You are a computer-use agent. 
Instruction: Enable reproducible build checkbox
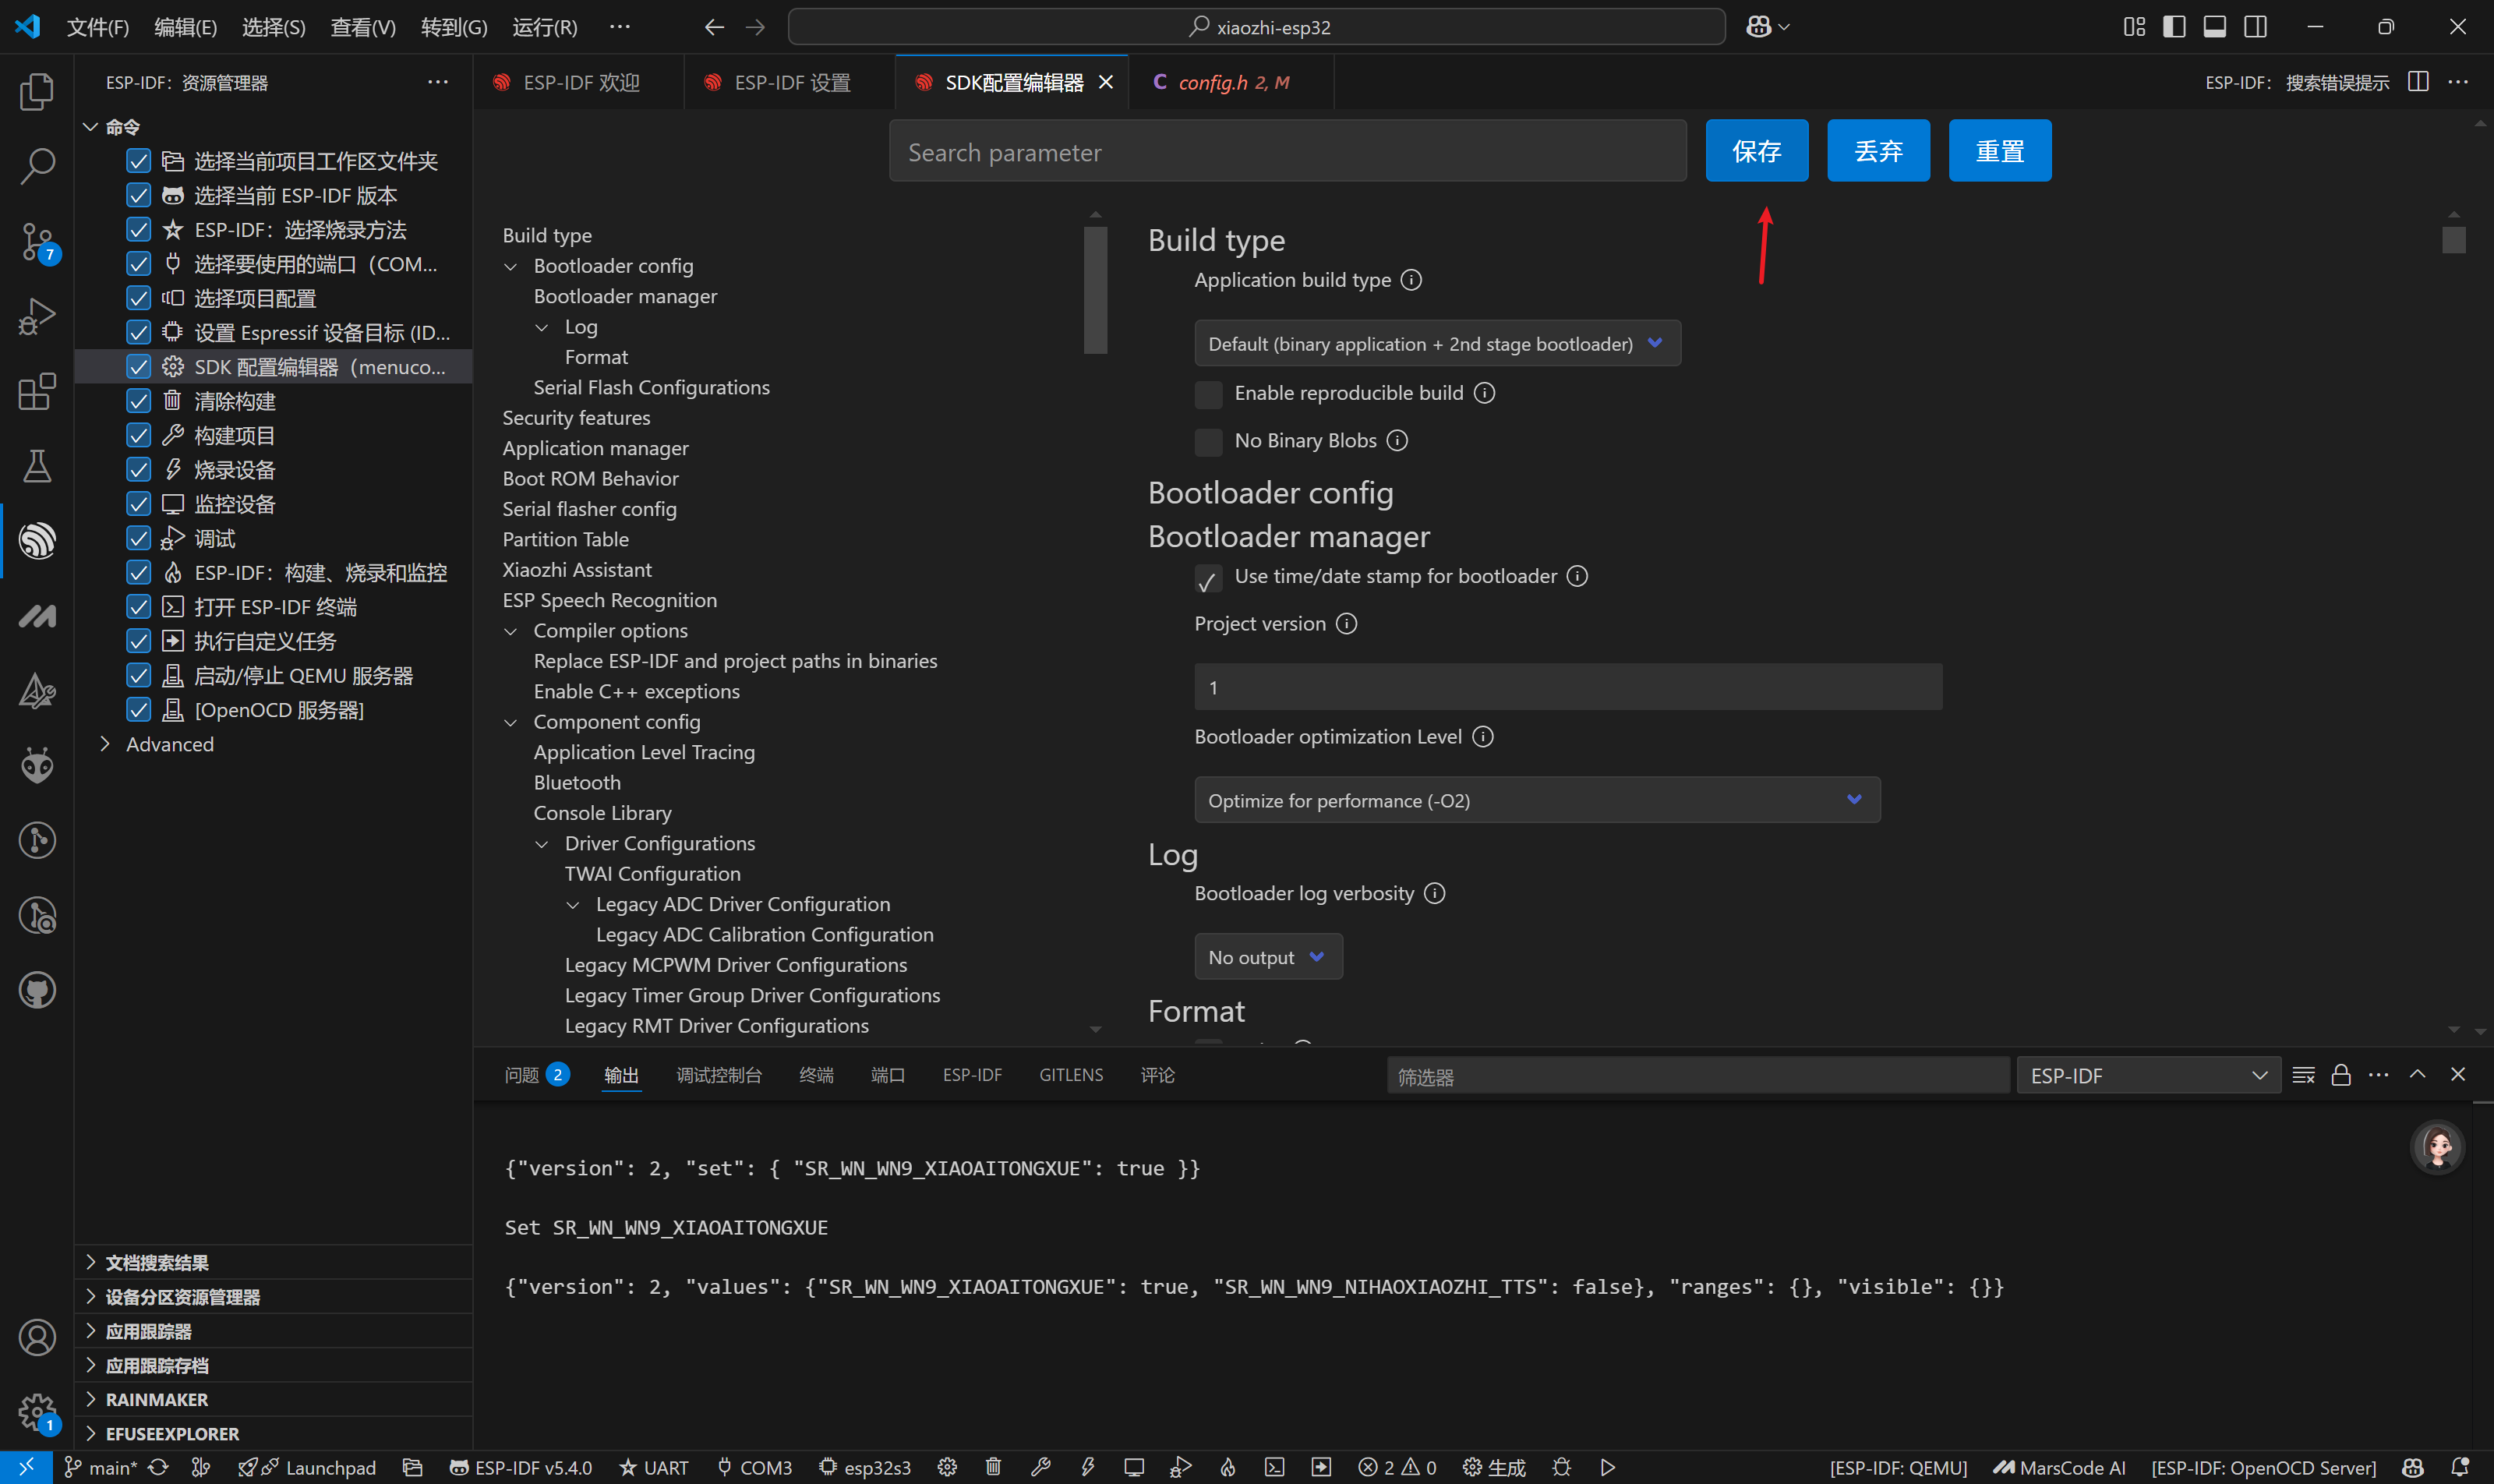[x=1208, y=394]
